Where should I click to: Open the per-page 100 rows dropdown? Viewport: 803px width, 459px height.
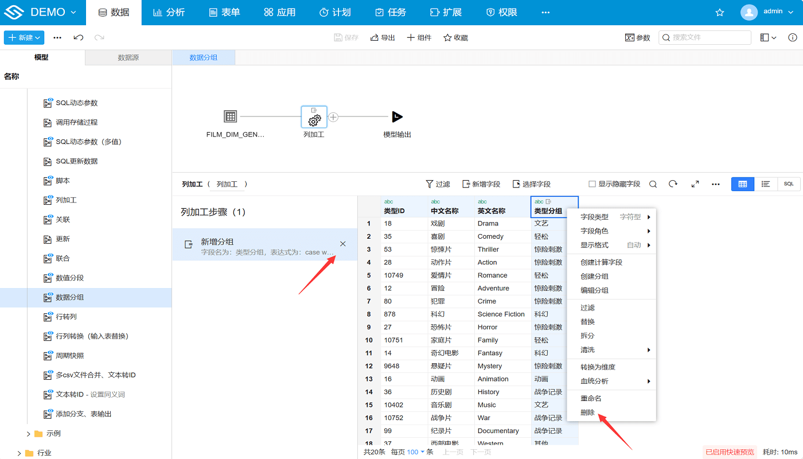416,452
